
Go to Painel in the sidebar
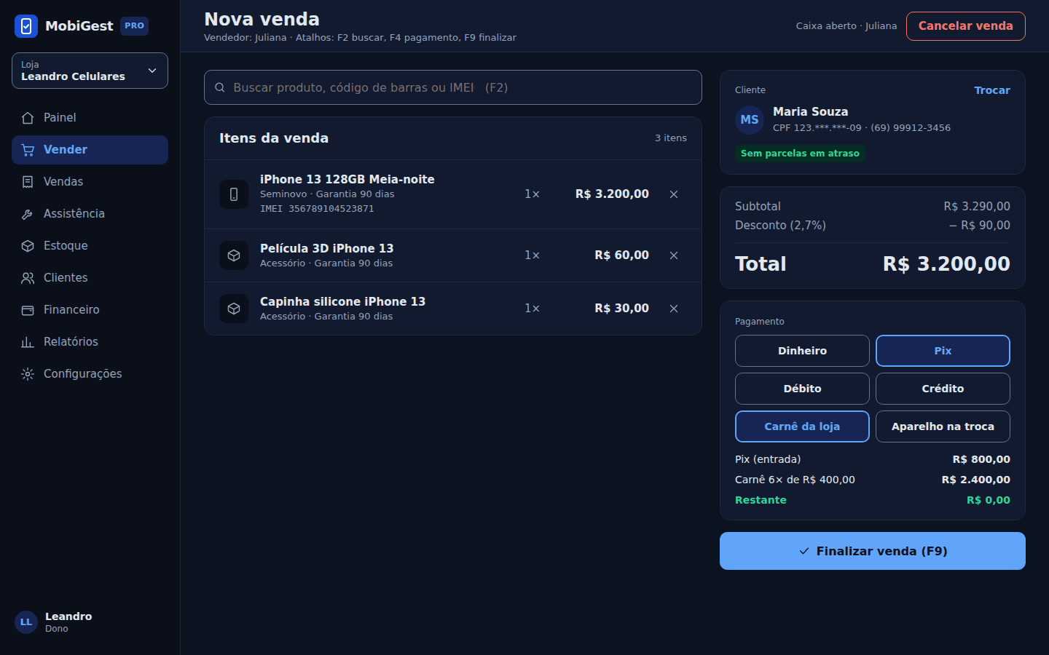(x=90, y=118)
